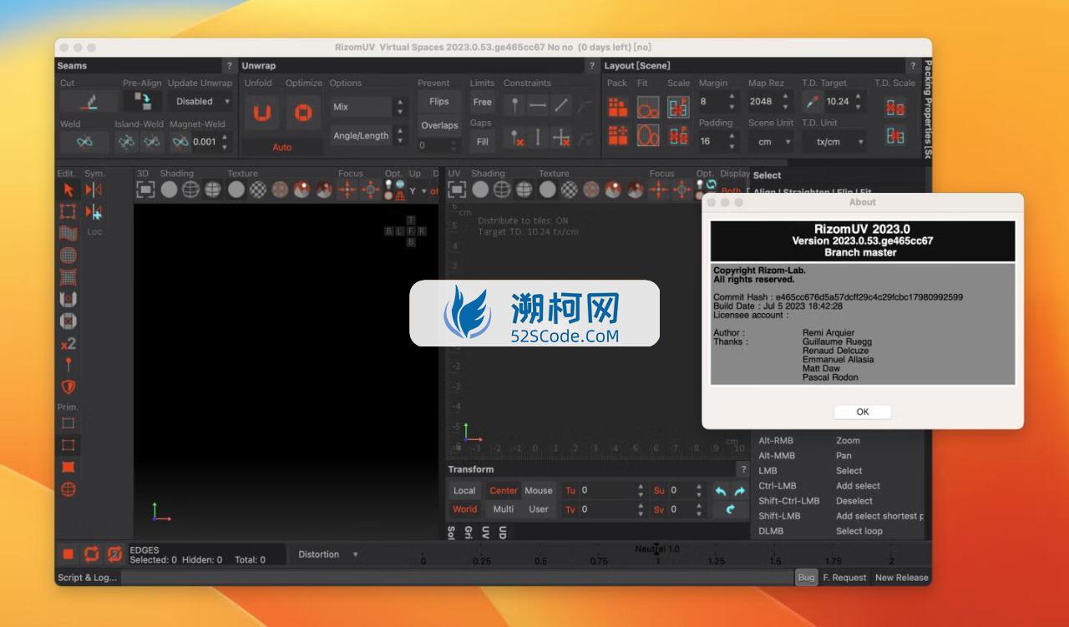Open the Script & Log tab

pyautogui.click(x=88, y=577)
